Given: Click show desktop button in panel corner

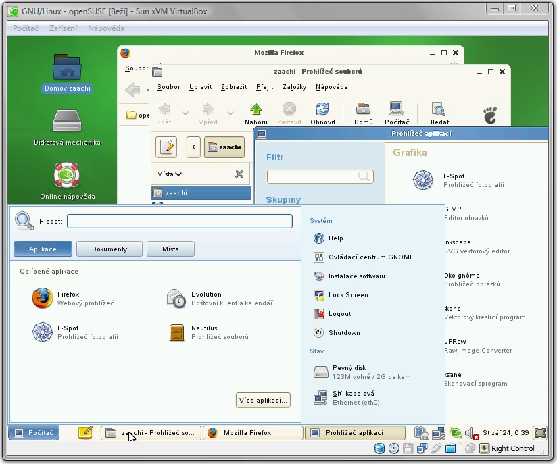Looking at the screenshot, I should (540, 433).
